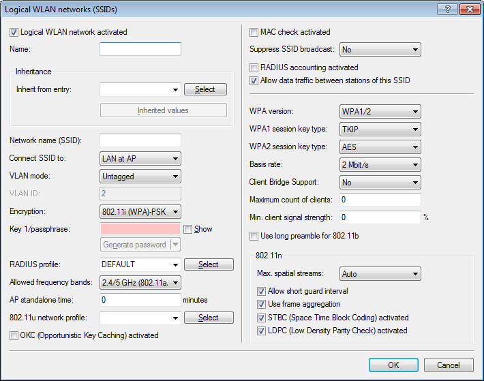Open the Connect SSID to dropdown
The height and width of the screenshot is (381, 484).
pos(140,159)
